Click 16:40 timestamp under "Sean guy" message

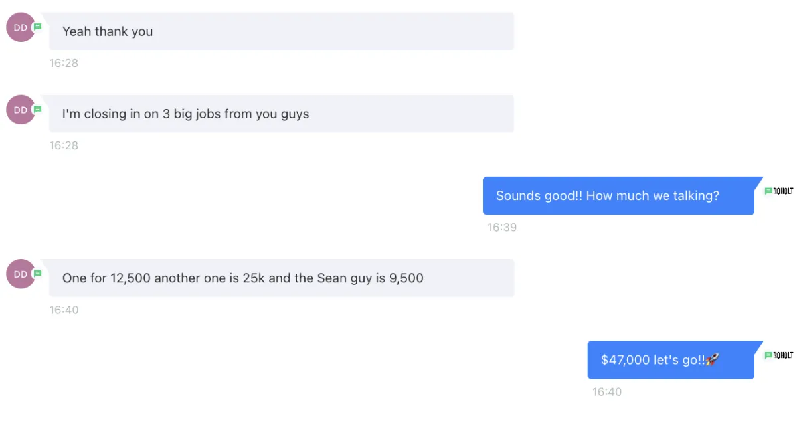coord(64,310)
